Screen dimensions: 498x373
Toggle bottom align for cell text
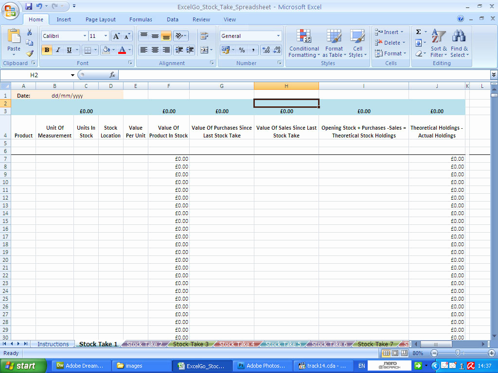tap(166, 36)
